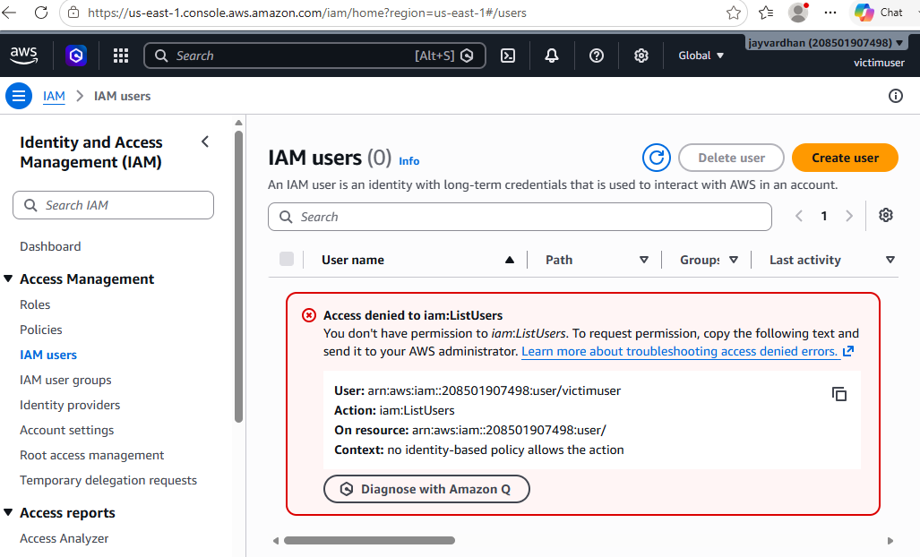Screen dimensions: 920x557
Task: Select IAM users in the sidebar
Action: point(48,355)
